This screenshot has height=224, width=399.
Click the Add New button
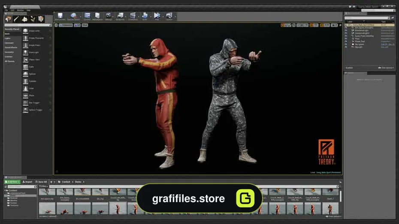tap(12, 182)
